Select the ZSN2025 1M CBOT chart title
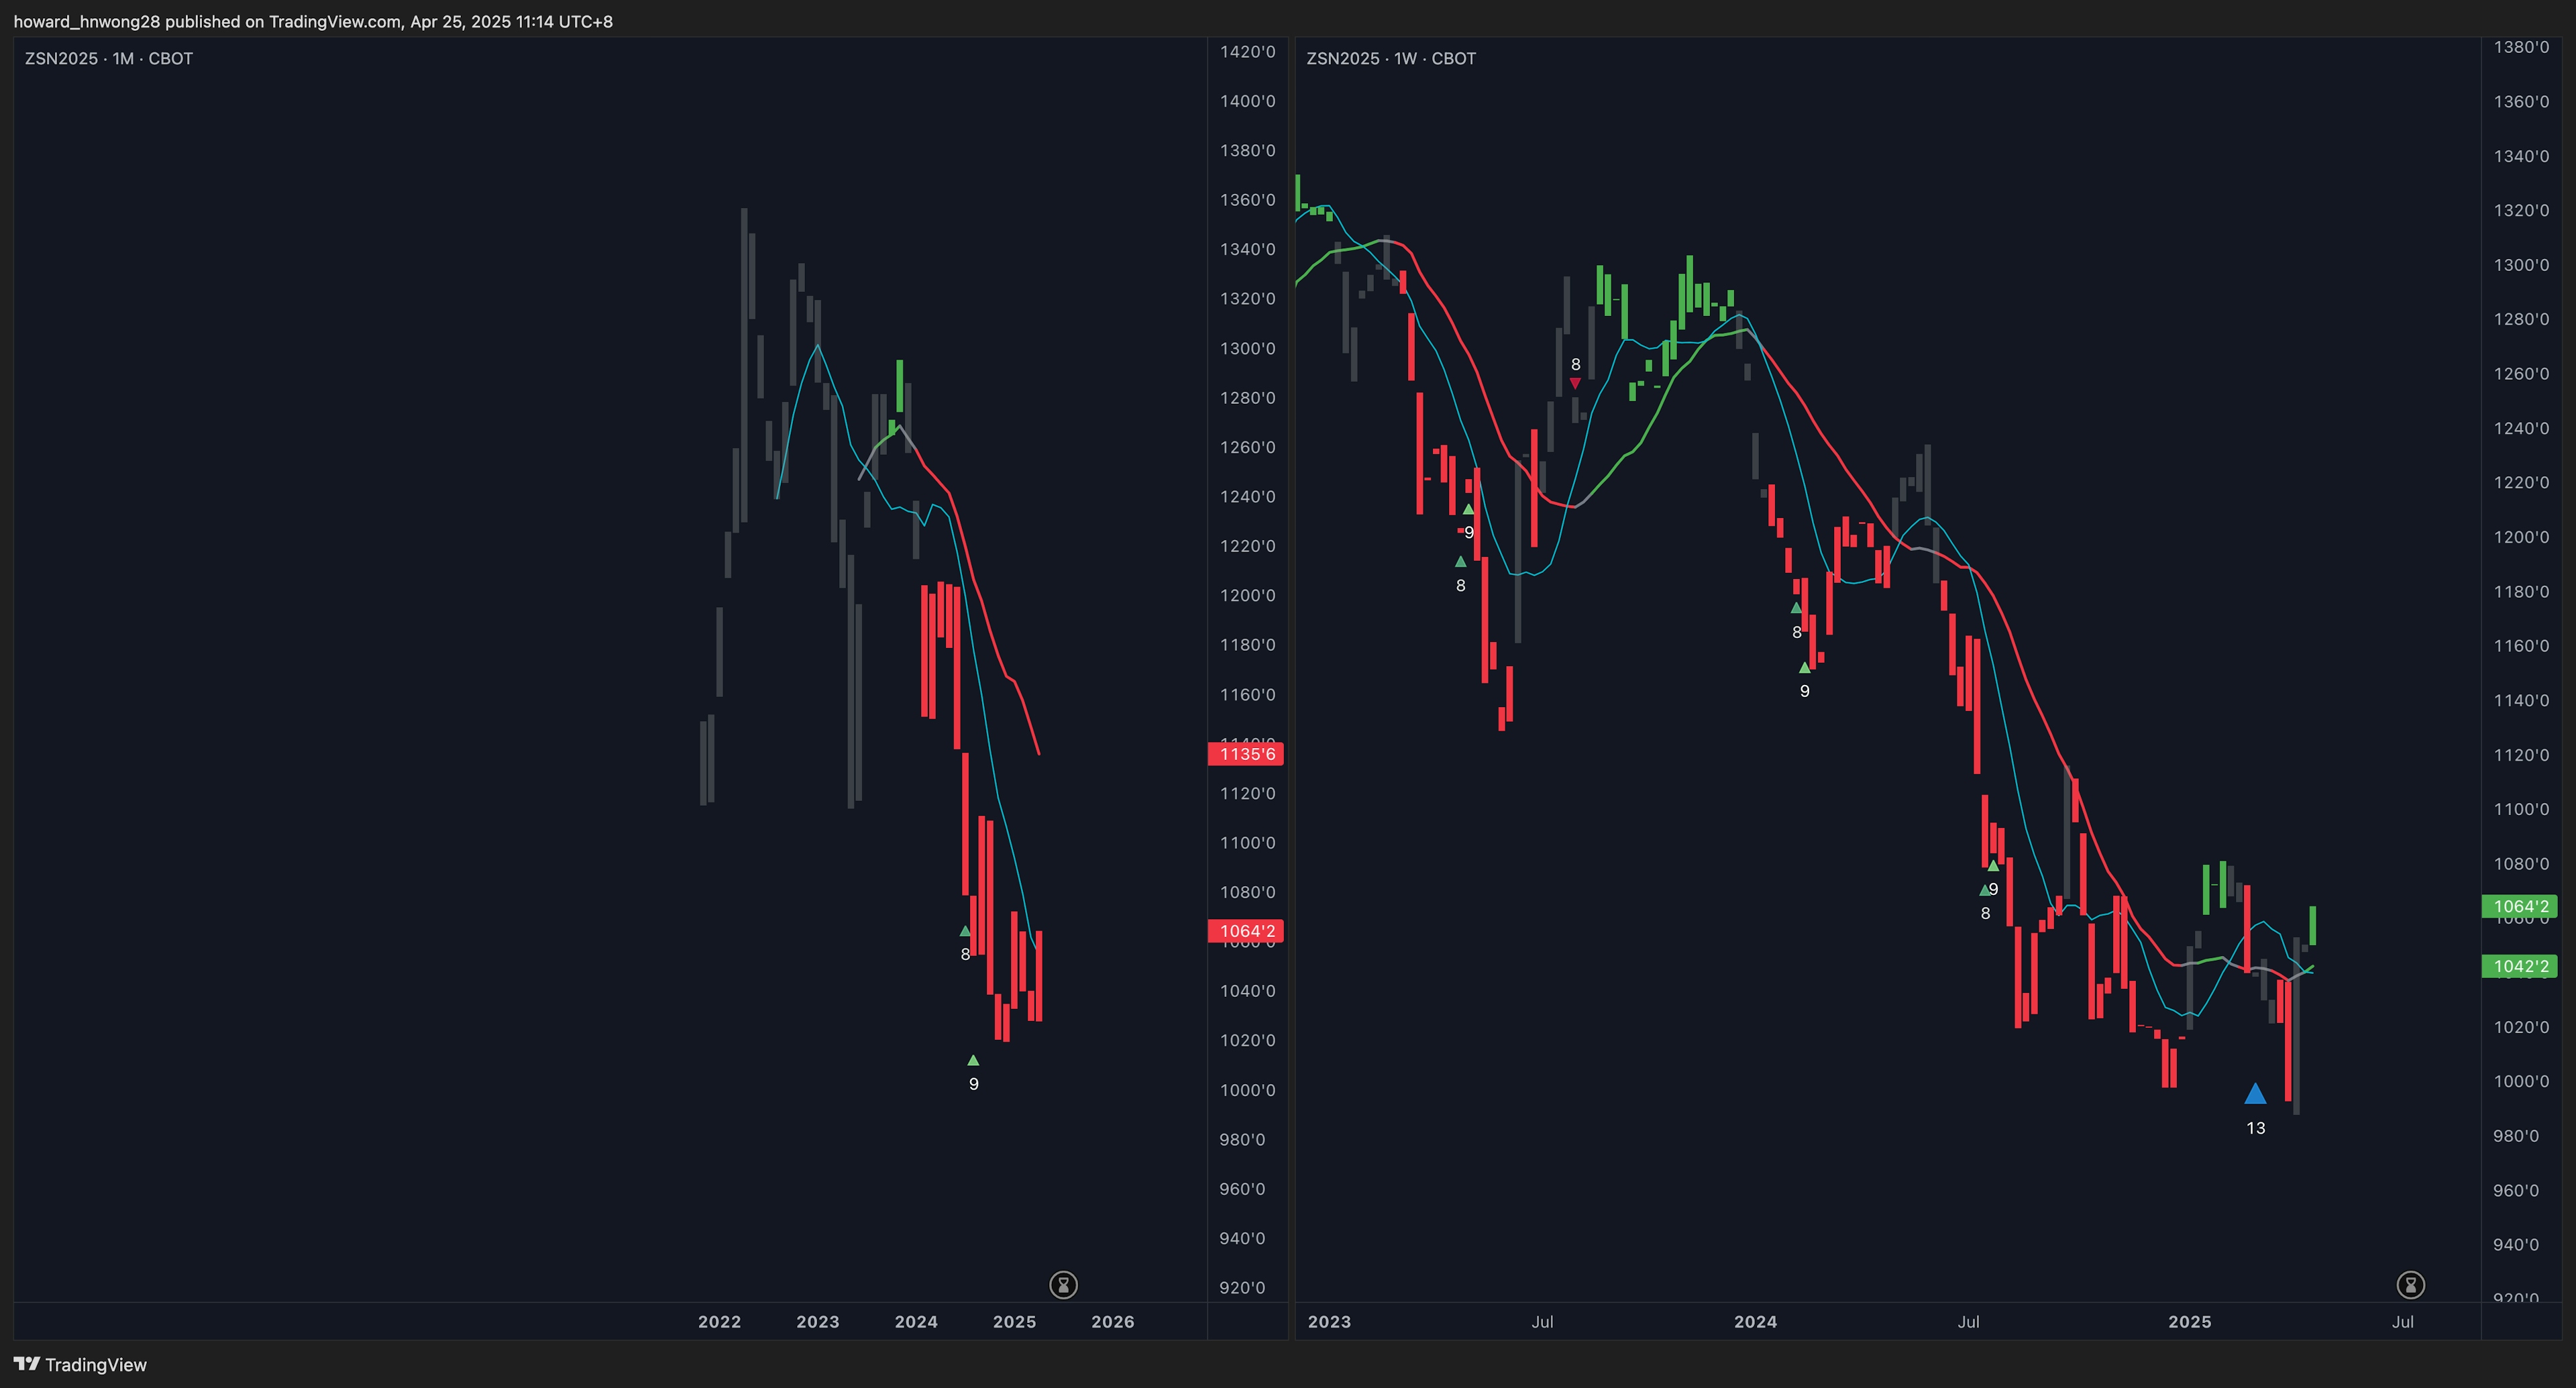Image resolution: width=2576 pixels, height=1388 pixels. tap(109, 59)
